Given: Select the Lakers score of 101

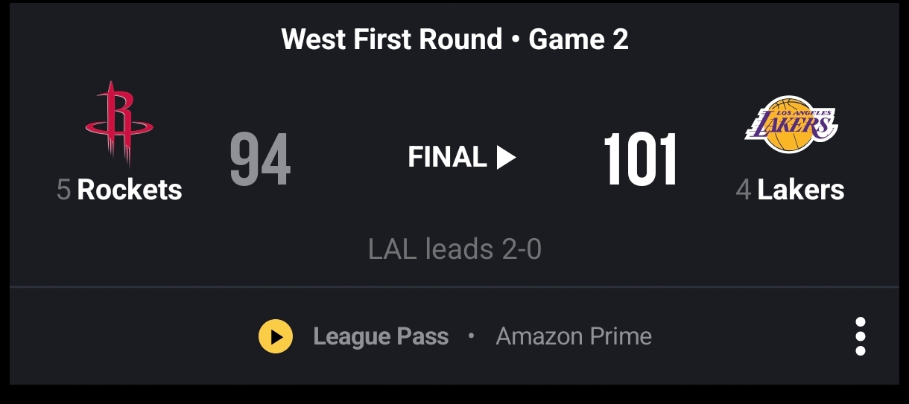Looking at the screenshot, I should click(x=640, y=160).
